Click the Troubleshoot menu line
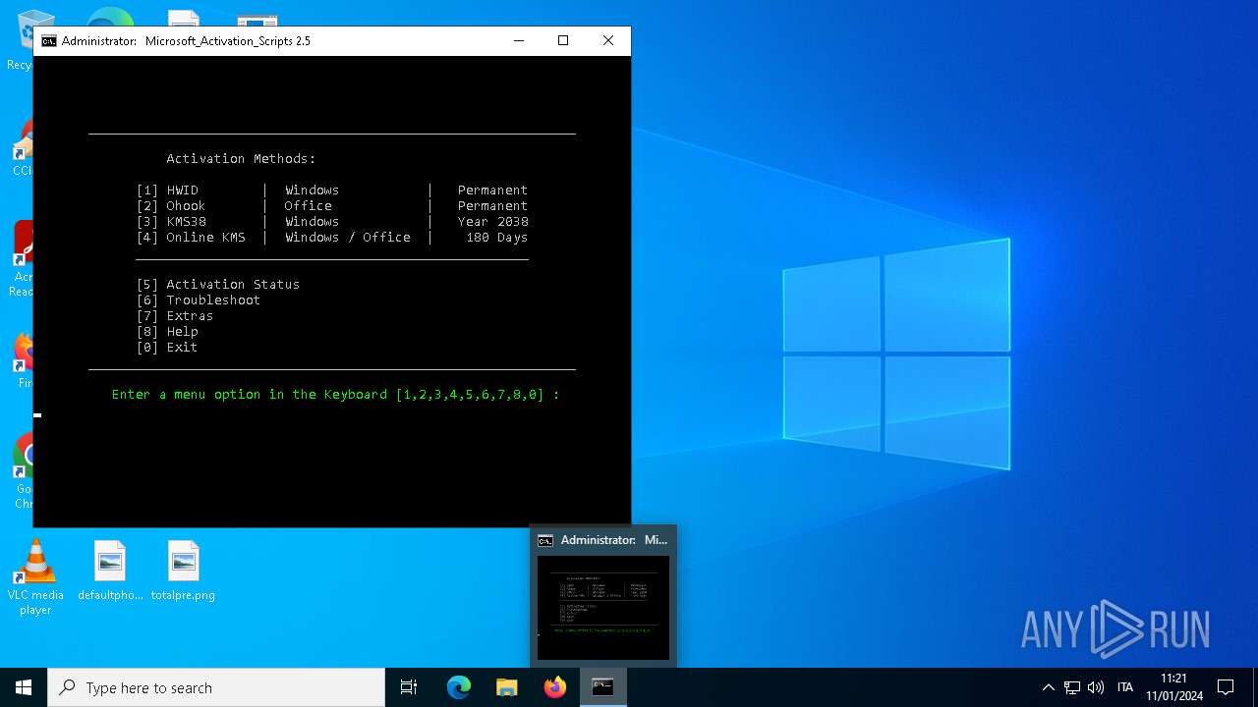1258x707 pixels. [199, 300]
